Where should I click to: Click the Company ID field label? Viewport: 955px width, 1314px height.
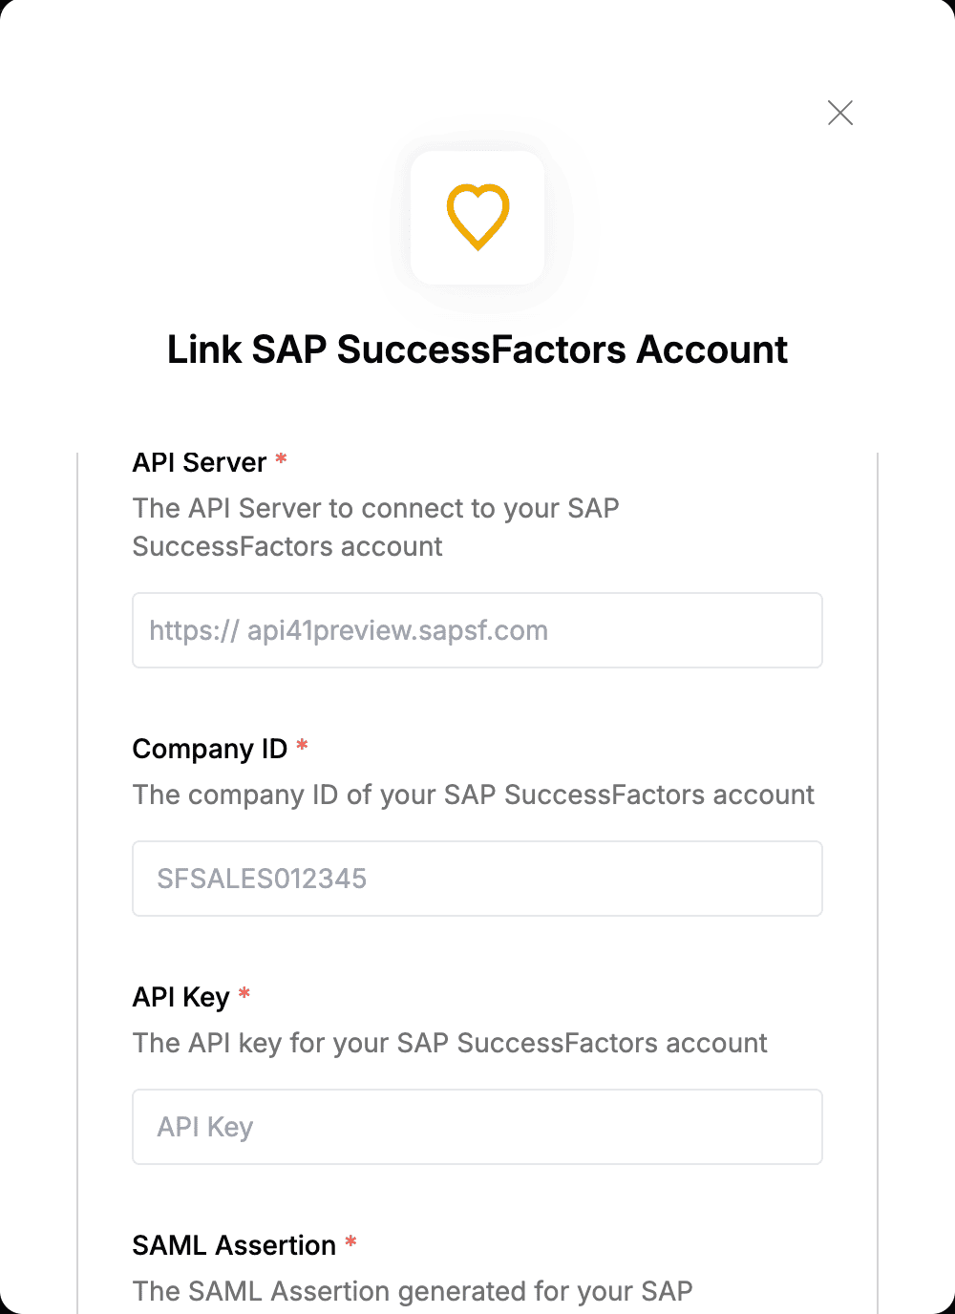210,749
